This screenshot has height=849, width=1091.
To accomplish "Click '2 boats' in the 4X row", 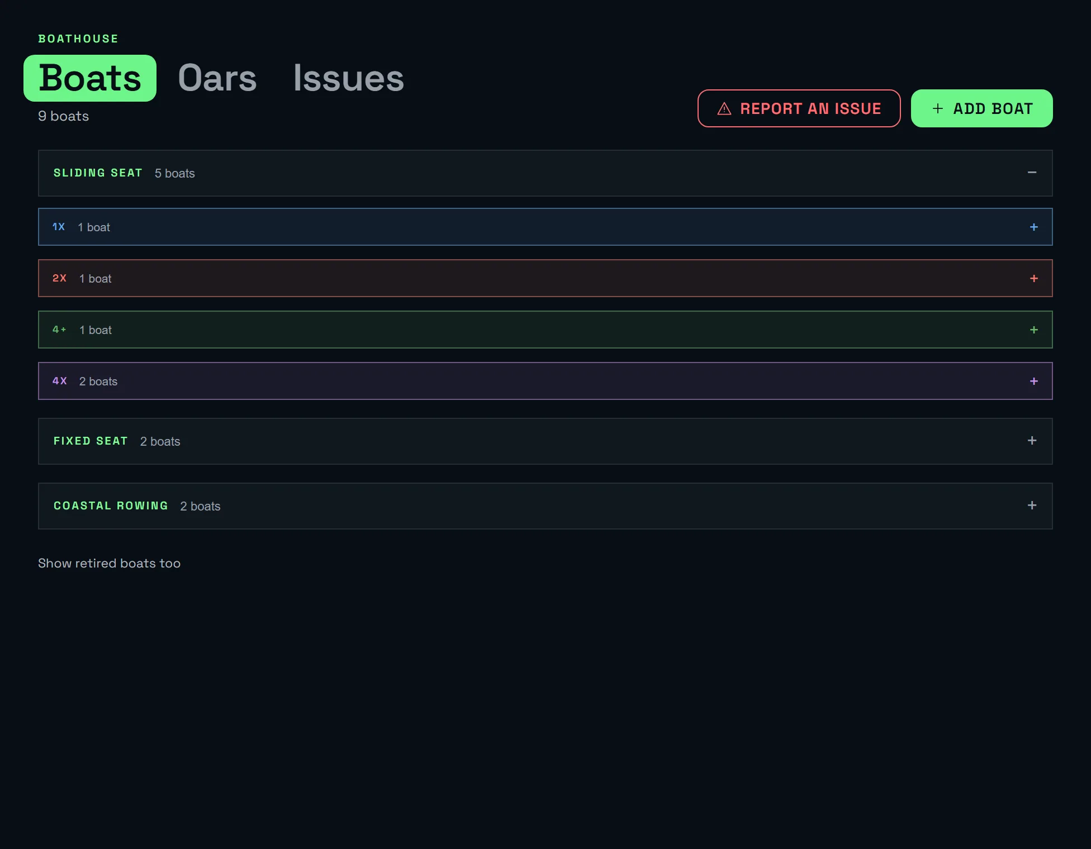I will click(x=98, y=381).
